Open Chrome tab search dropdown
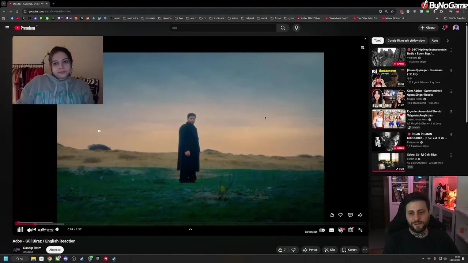The width and height of the screenshot is (468, 263). pos(4,4)
